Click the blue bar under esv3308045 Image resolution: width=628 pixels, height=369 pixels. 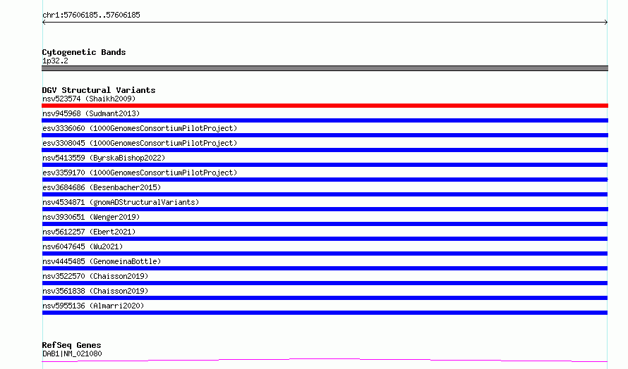tap(325, 150)
